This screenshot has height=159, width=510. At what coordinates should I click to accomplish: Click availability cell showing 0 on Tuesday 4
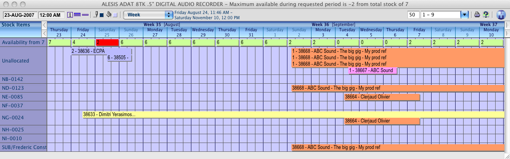[347, 42]
